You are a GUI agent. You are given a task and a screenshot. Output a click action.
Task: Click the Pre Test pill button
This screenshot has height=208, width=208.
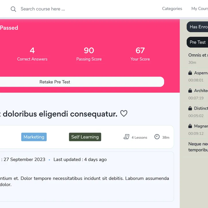[x=197, y=42]
